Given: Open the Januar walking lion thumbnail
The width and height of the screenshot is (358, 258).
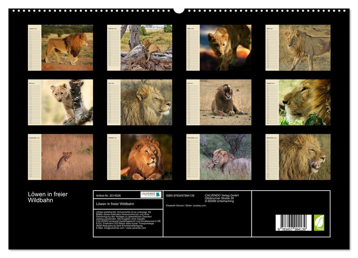Looking at the screenshot, I should point(67,48).
